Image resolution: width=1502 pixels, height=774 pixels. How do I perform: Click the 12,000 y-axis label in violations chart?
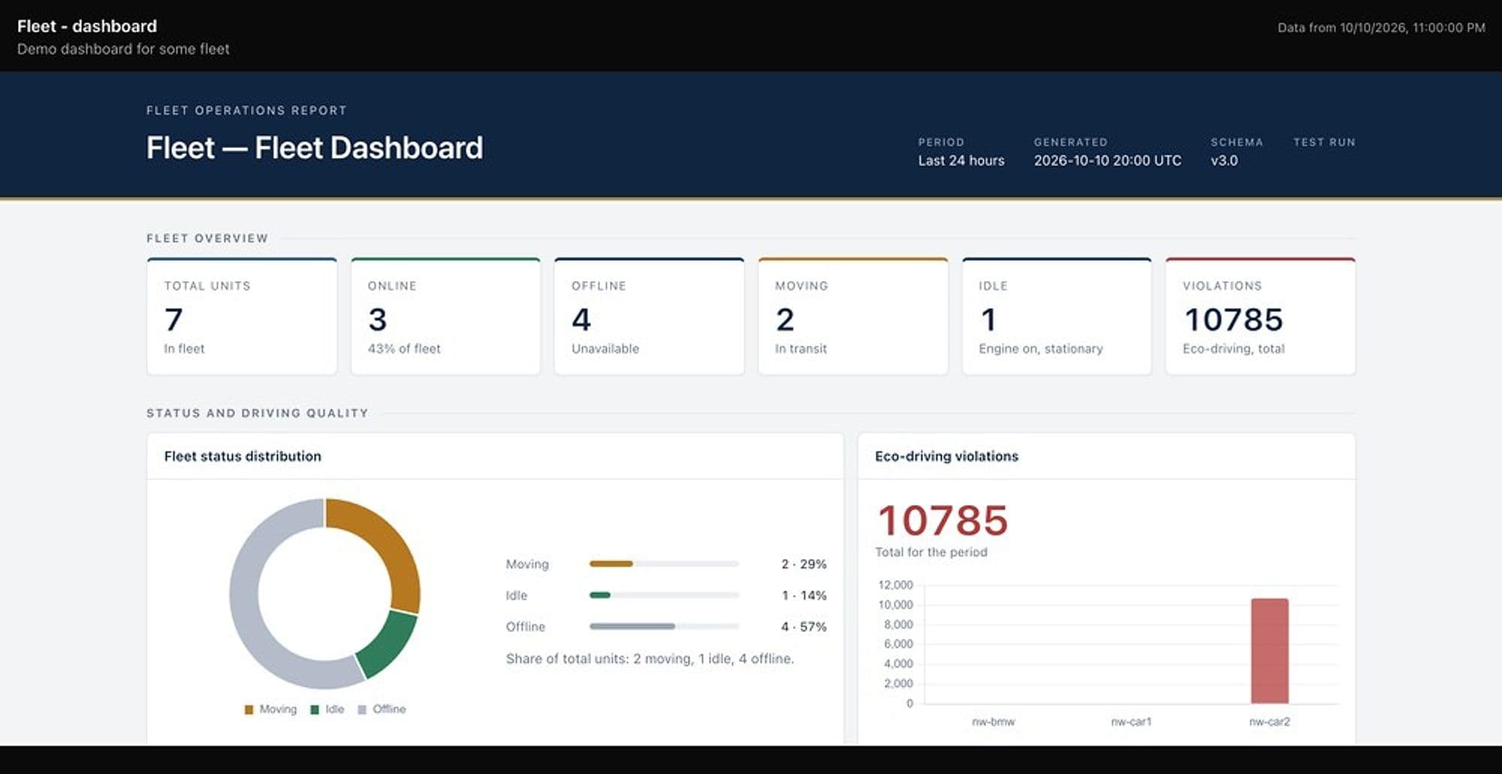(x=895, y=585)
